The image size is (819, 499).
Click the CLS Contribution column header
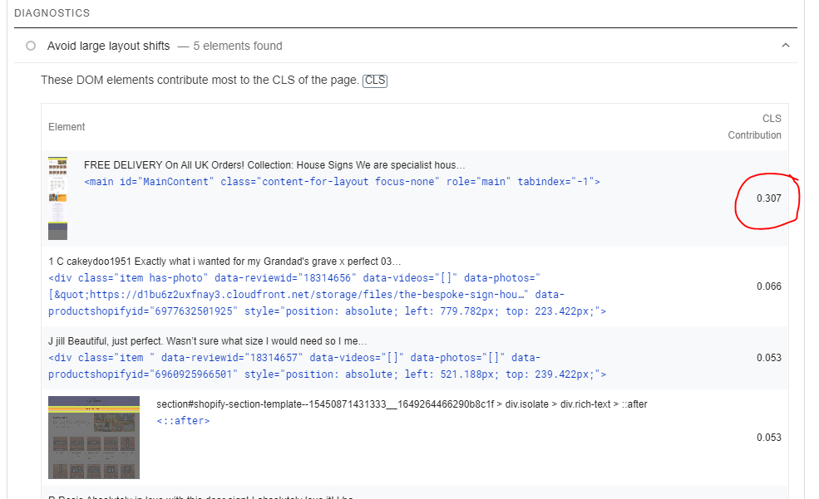(x=755, y=127)
